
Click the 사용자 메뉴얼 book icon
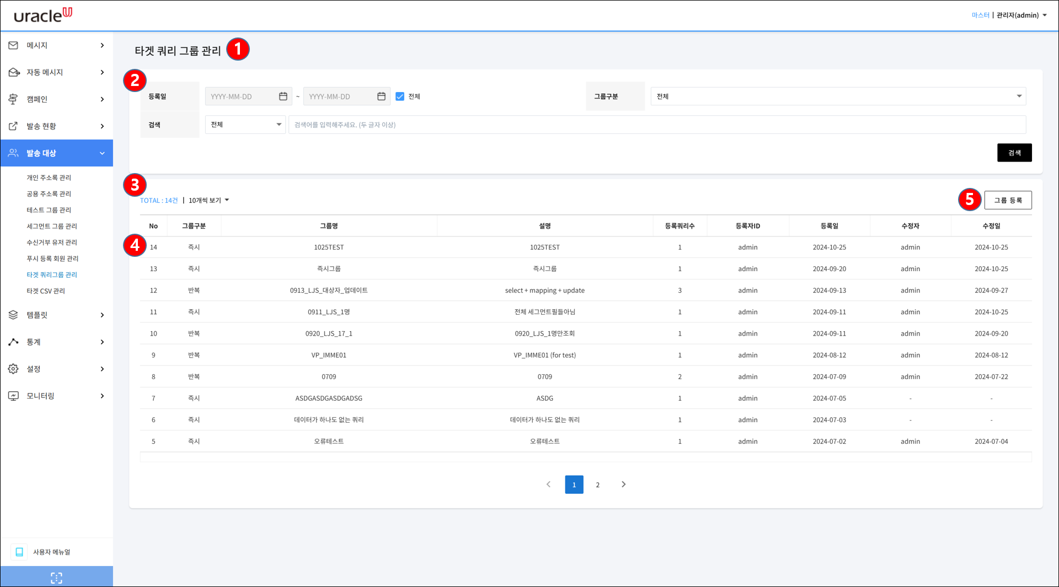click(x=19, y=552)
